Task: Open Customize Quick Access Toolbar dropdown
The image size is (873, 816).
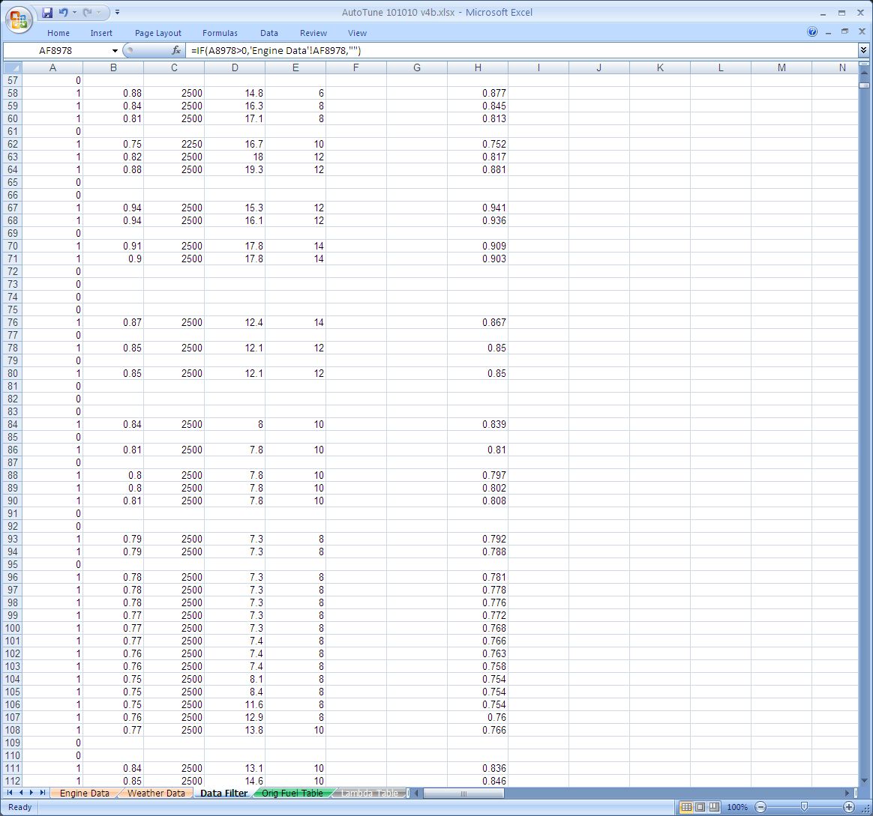Action: 118,13
